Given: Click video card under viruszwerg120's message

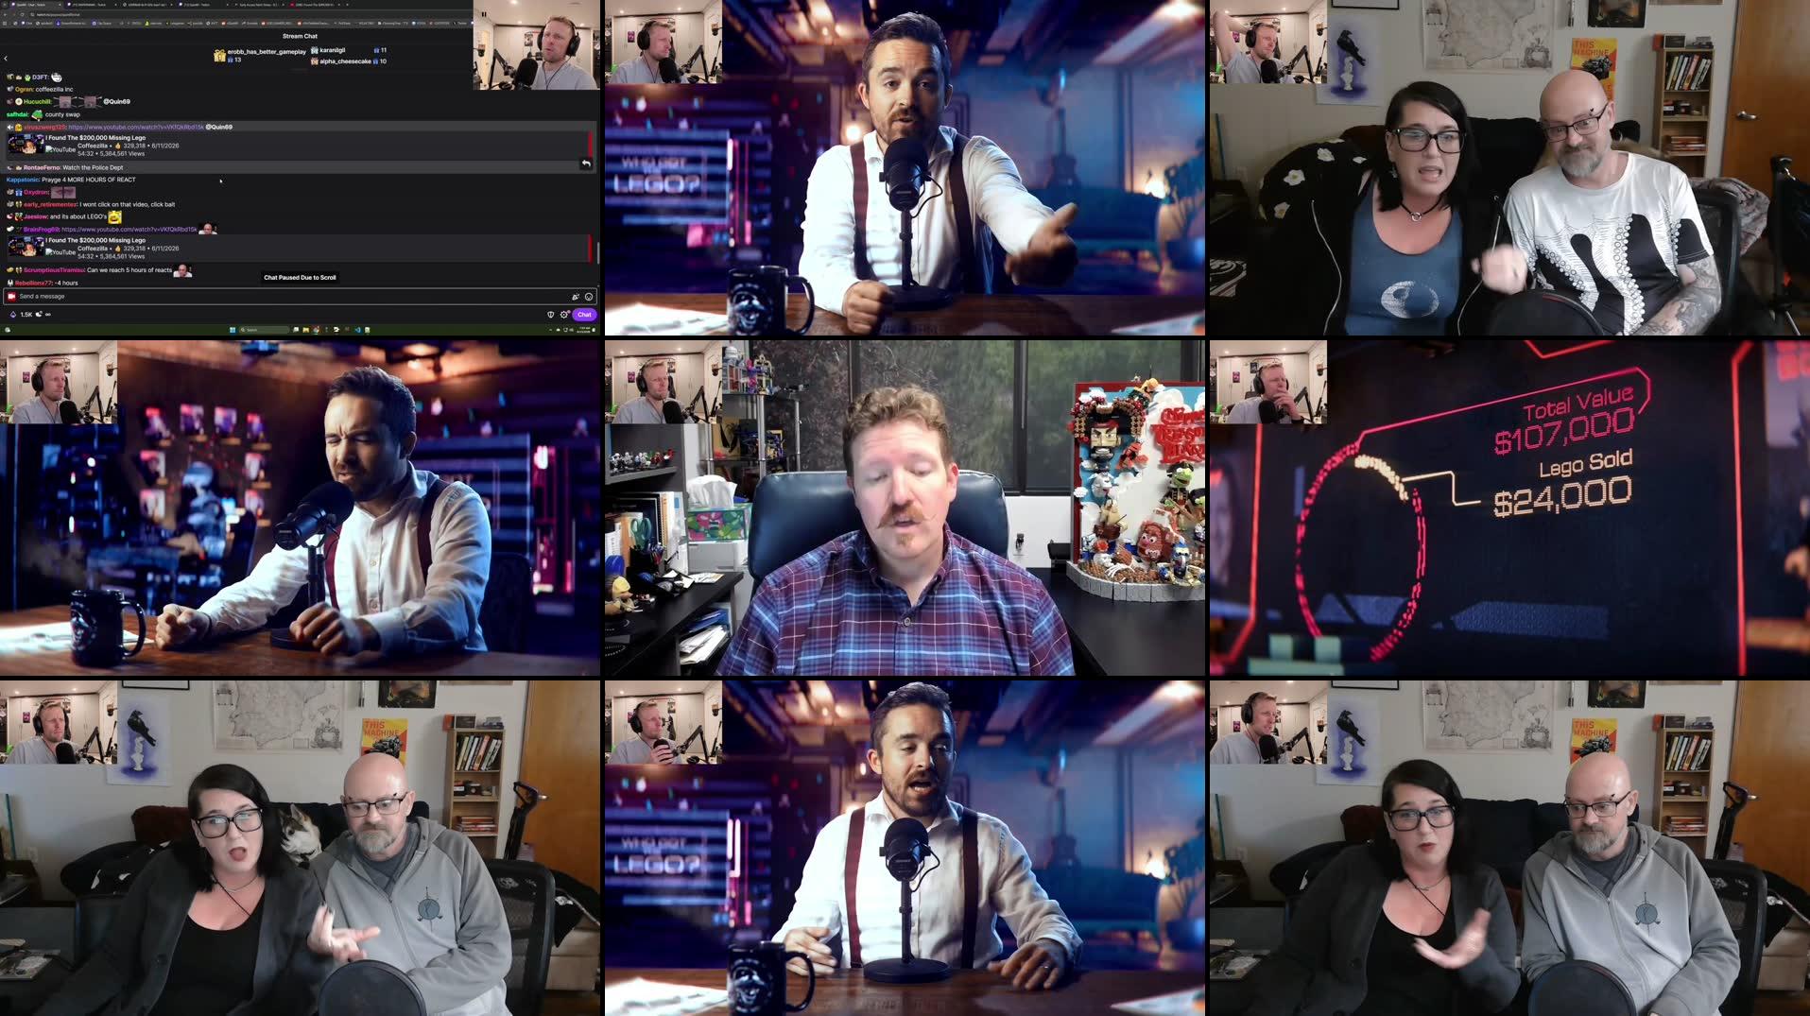Looking at the screenshot, I should point(299,146).
